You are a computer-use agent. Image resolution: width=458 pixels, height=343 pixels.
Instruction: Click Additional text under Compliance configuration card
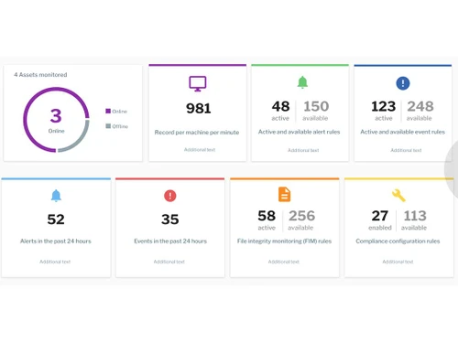click(x=398, y=262)
